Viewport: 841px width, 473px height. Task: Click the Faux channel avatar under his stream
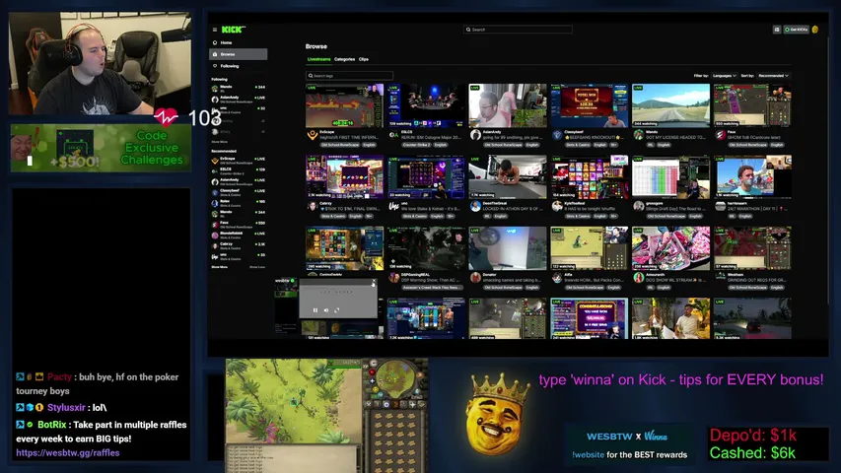coord(720,135)
